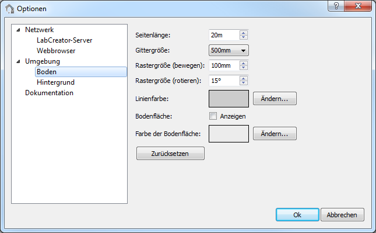Click Ändern next to Linienfarbe

click(275, 99)
